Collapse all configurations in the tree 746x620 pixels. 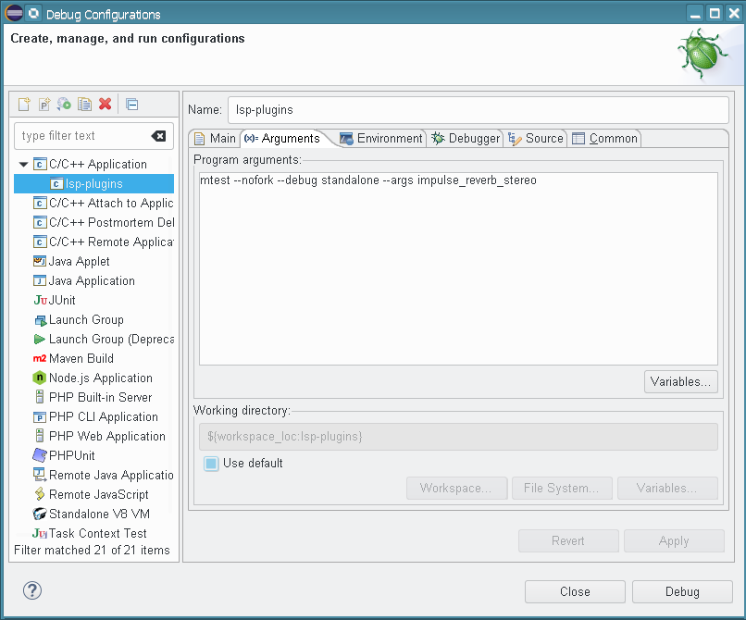pyautogui.click(x=131, y=104)
